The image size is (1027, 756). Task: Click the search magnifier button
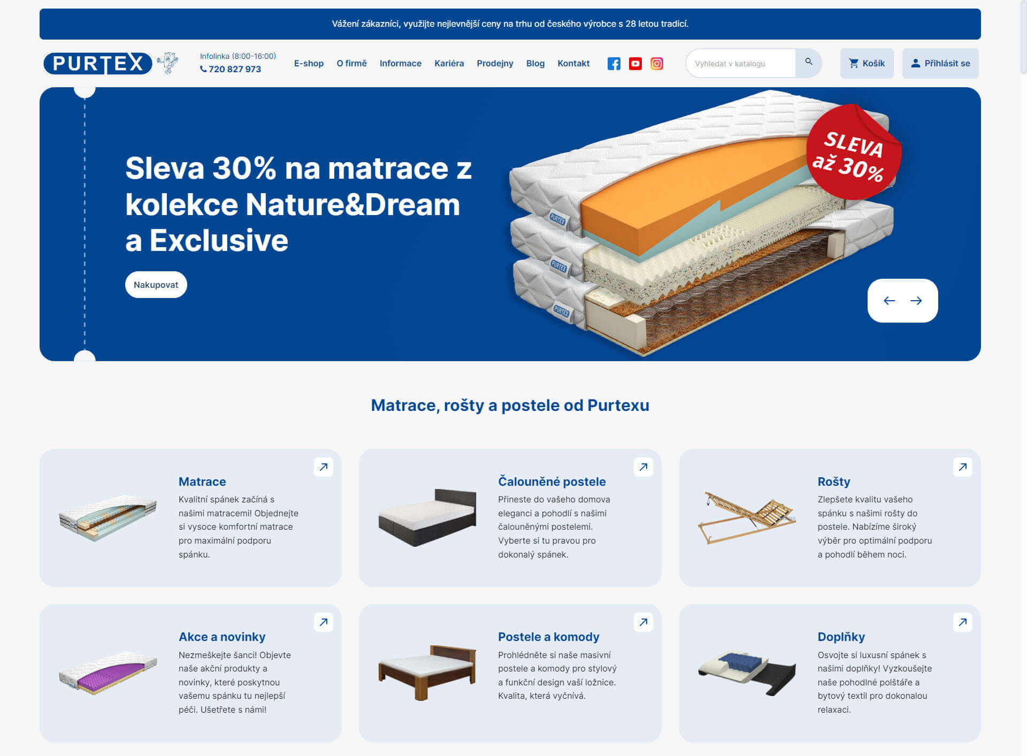(808, 63)
